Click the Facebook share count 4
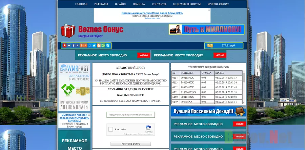Screen dimensions: 305x150 click(x=77, y=45)
